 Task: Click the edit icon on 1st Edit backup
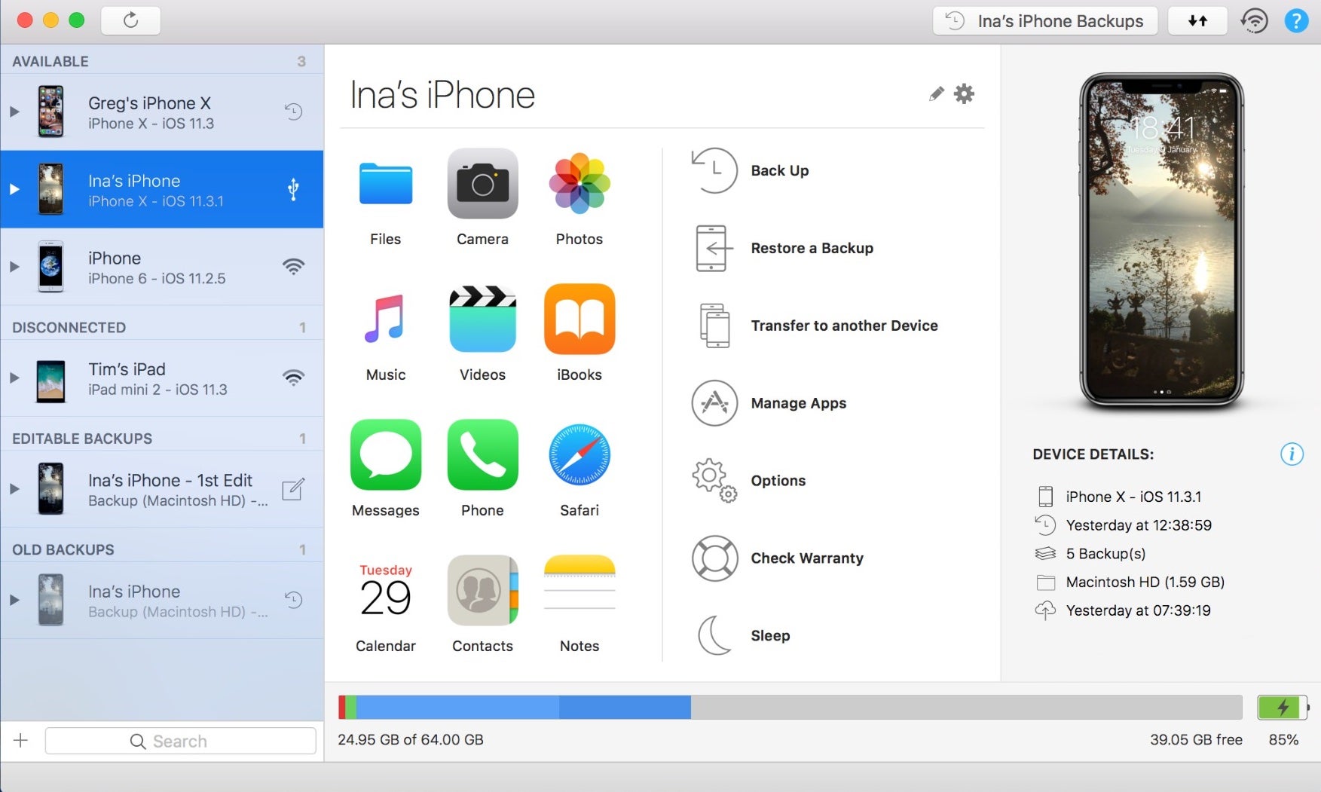click(293, 489)
